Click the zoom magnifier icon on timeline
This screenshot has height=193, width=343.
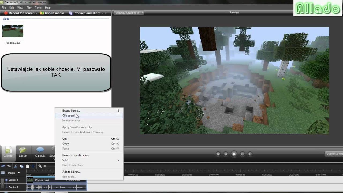(x=40, y=166)
